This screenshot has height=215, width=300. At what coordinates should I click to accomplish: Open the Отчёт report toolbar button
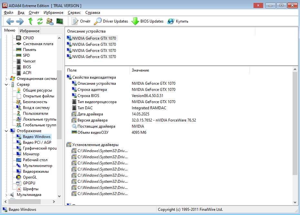point(81,21)
